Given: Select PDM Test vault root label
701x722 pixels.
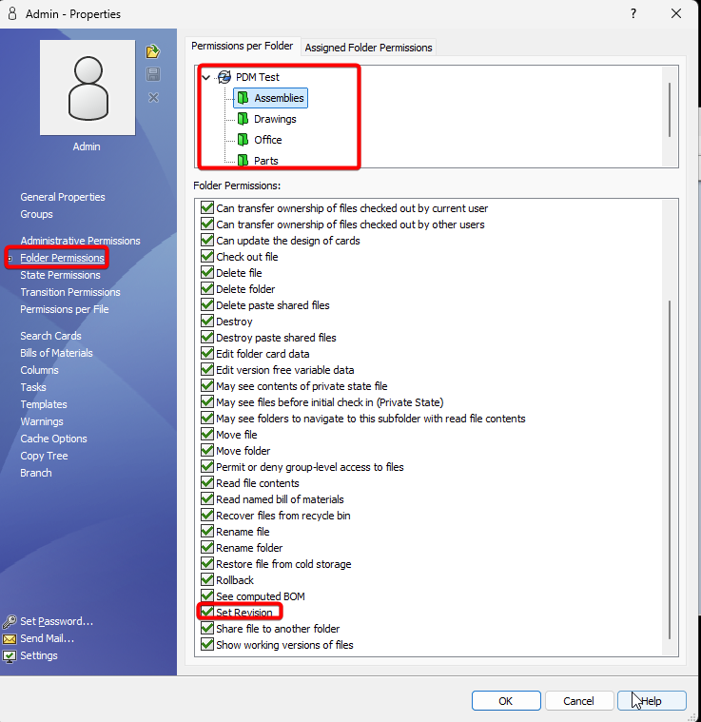Looking at the screenshot, I should 258,77.
